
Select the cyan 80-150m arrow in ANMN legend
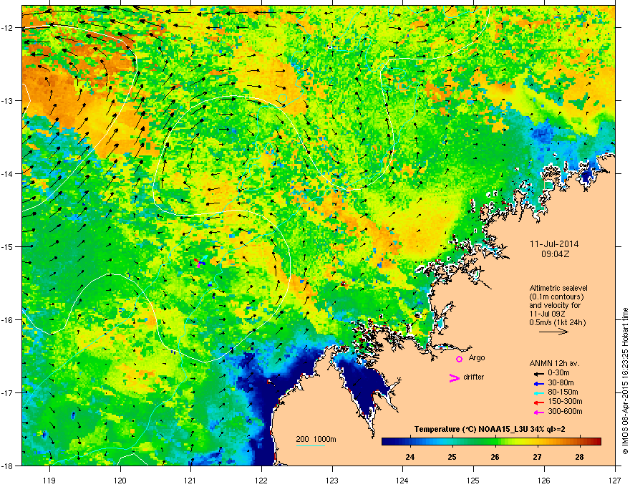pyautogui.click(x=538, y=392)
